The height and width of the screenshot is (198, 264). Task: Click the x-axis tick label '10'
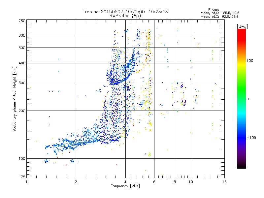pyautogui.click(x=191, y=182)
